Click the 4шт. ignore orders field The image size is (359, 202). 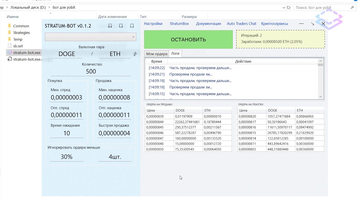tap(115, 157)
